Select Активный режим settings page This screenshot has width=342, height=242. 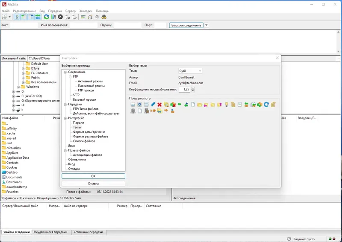pyautogui.click(x=90, y=81)
